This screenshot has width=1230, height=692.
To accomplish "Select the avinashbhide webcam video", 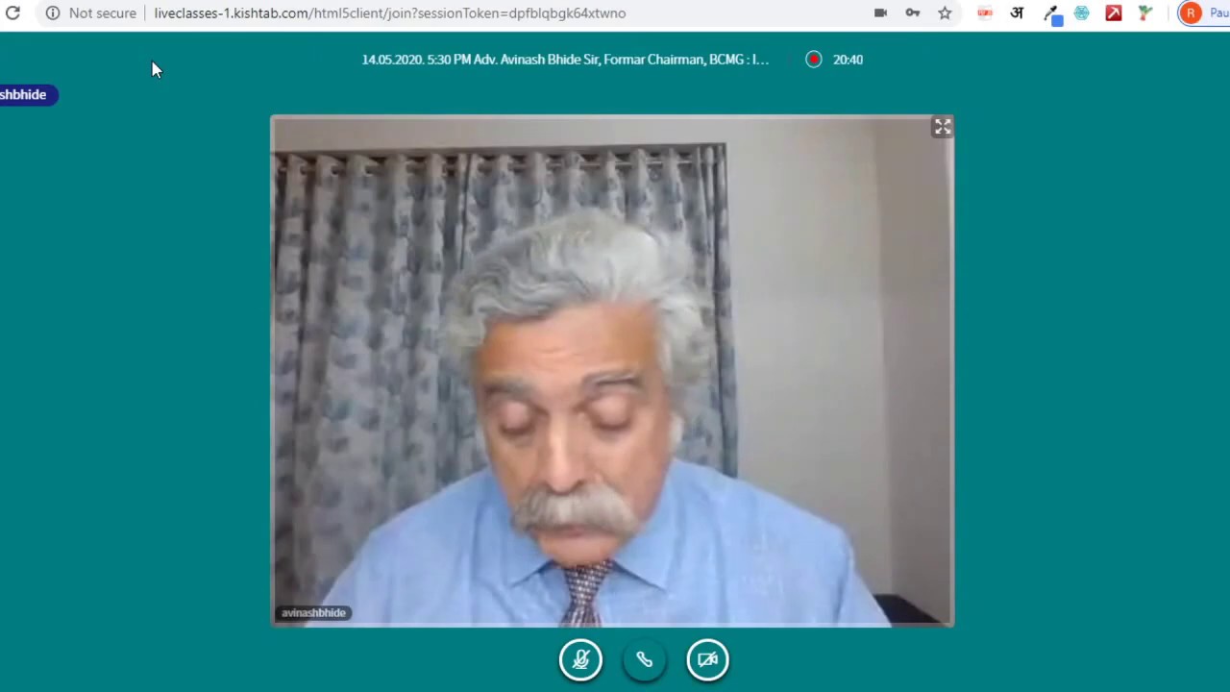I will point(612,371).
